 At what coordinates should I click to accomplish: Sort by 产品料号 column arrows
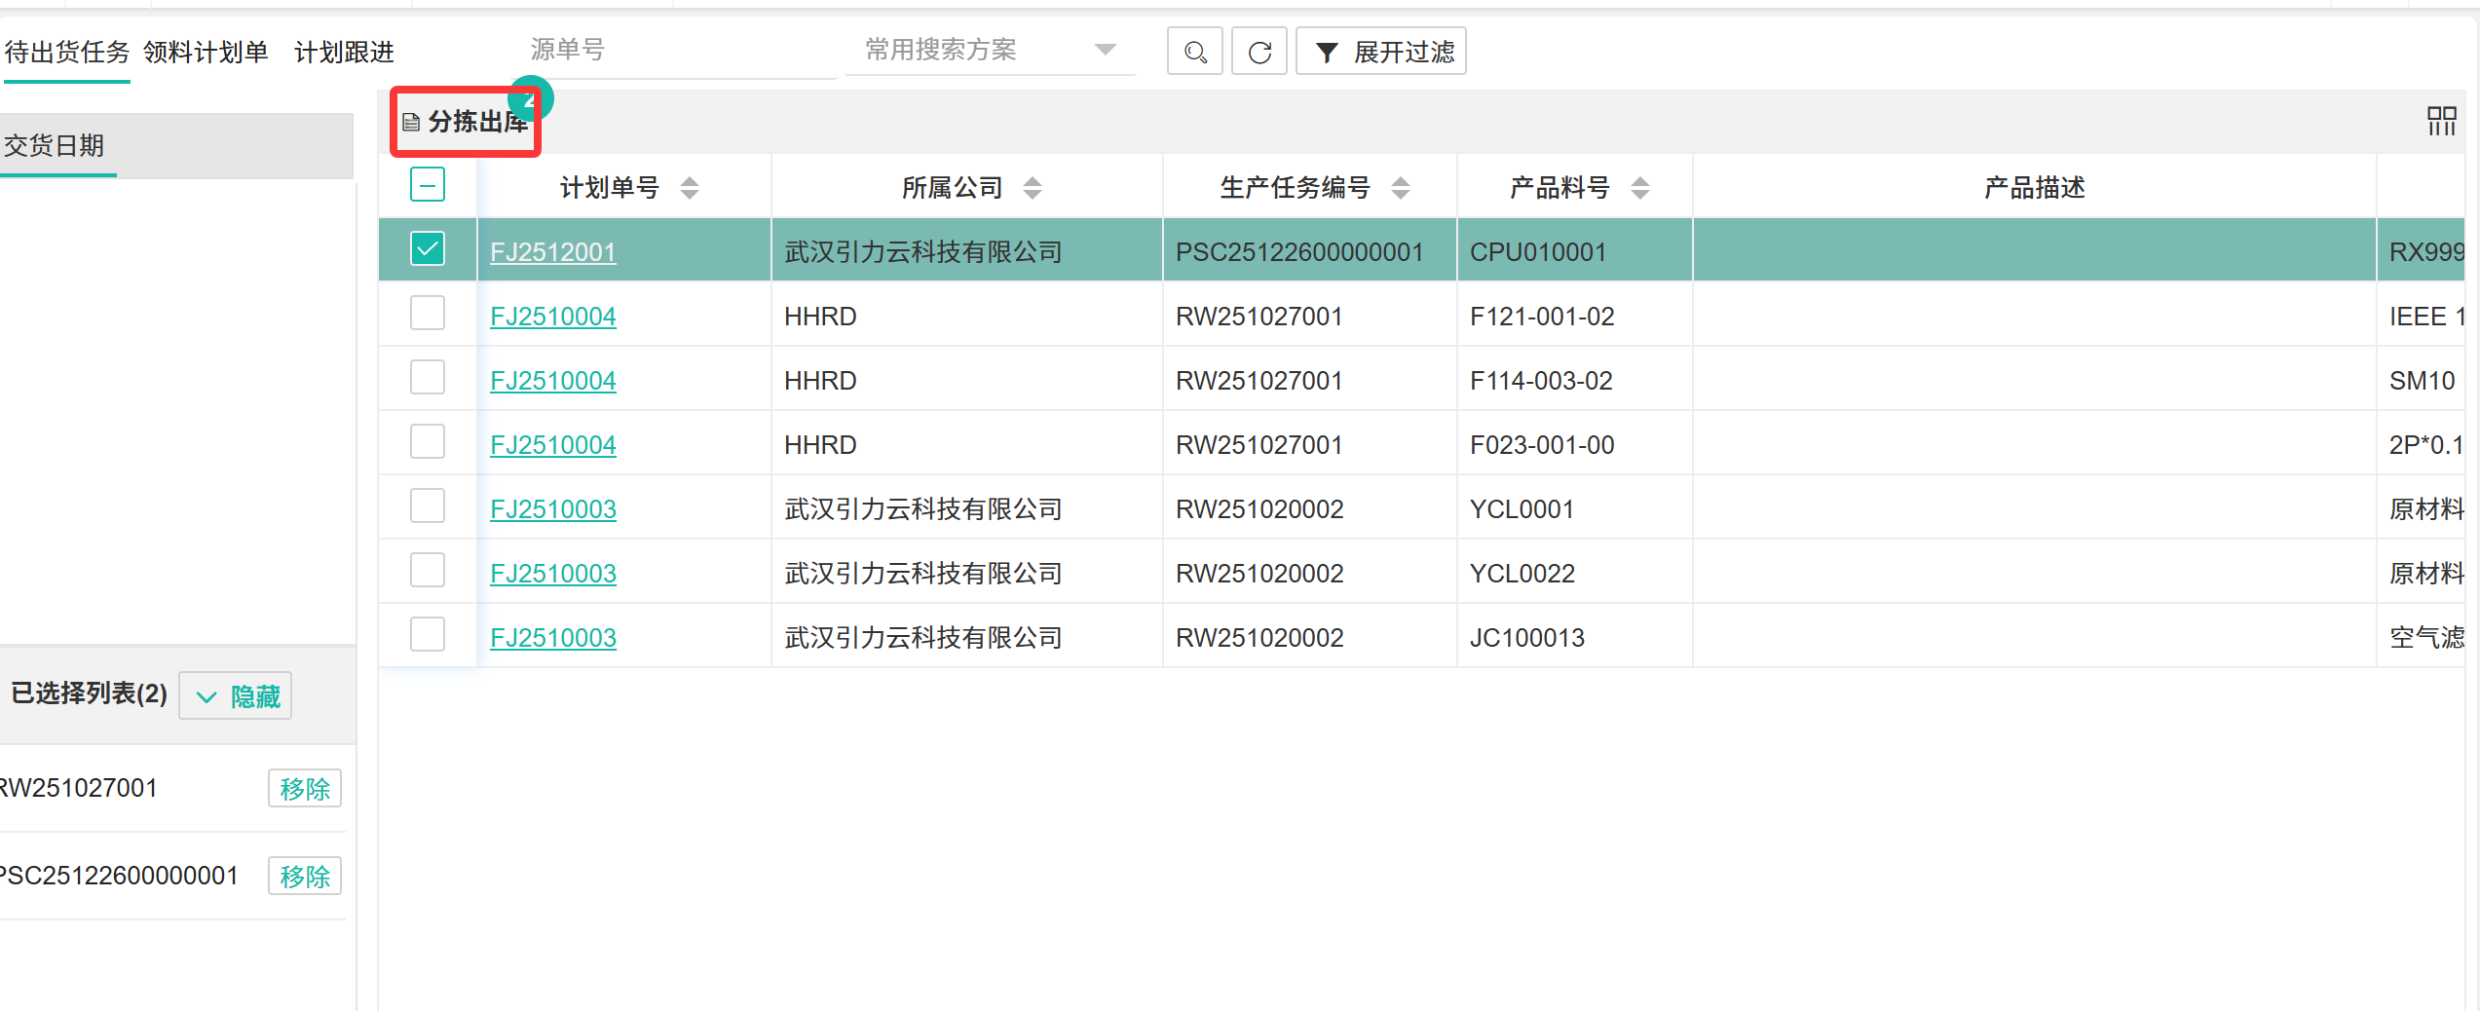(1640, 187)
